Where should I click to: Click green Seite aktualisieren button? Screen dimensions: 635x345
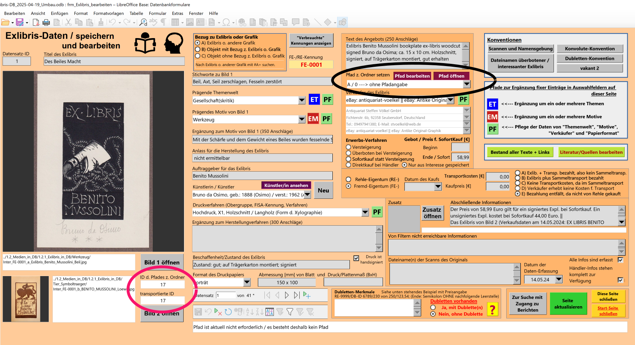568,304
